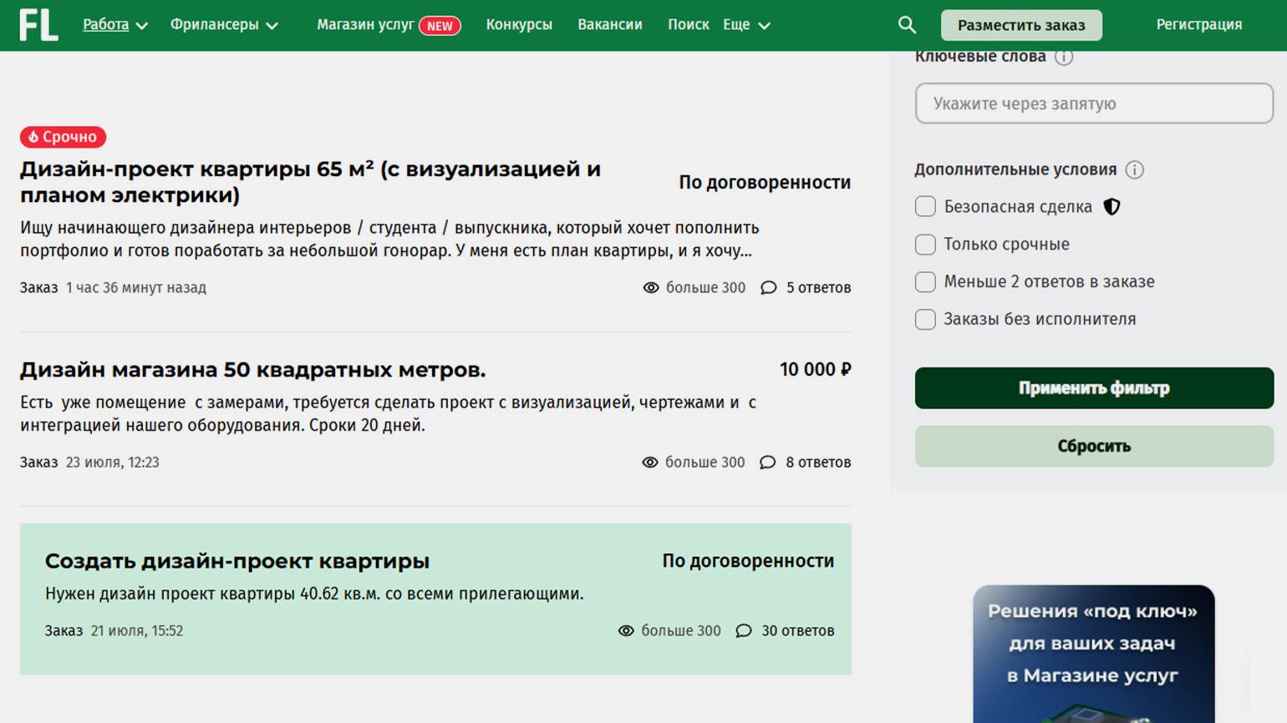
Task: Expand the Еще menu
Action: click(x=746, y=25)
